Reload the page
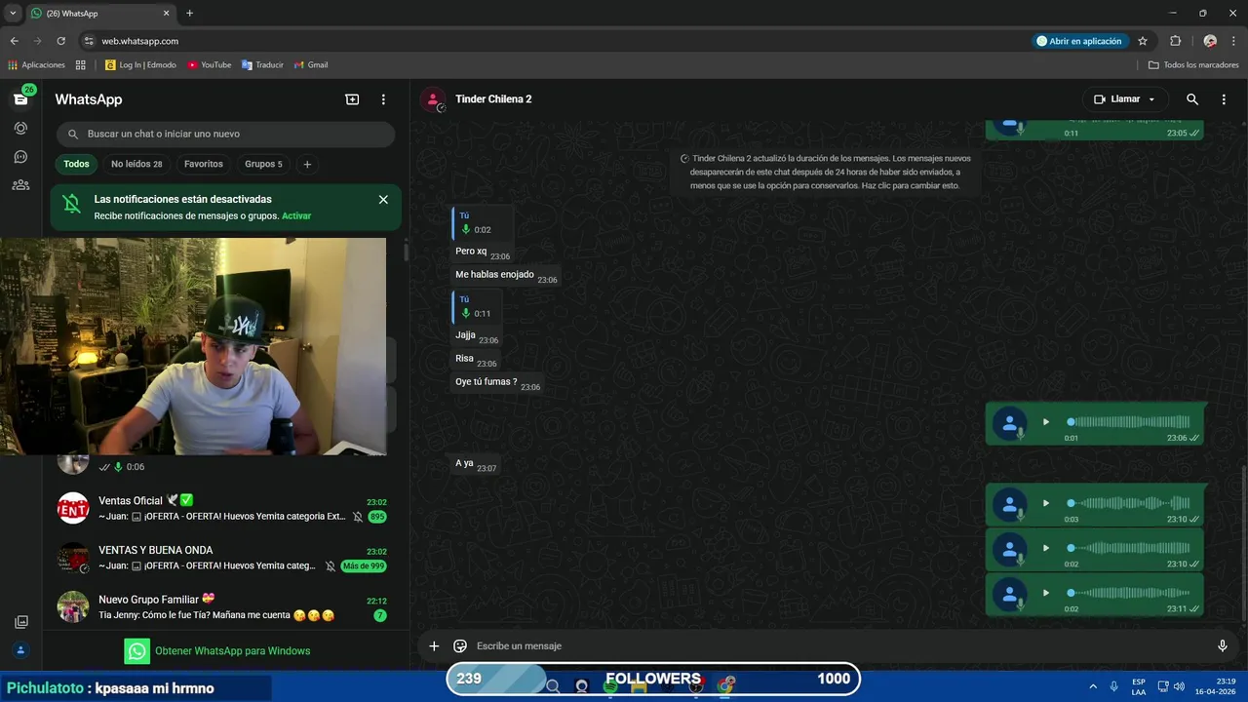The image size is (1248, 702). click(x=60, y=41)
